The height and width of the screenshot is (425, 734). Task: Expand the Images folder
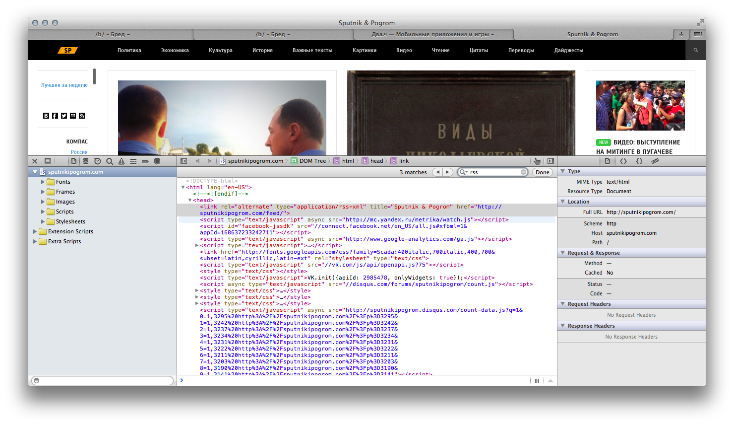[x=43, y=202]
